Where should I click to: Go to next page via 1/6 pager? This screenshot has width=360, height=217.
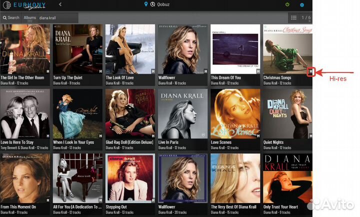pos(306,18)
